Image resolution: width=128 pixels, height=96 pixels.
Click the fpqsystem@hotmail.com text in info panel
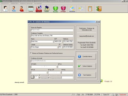[87, 36]
